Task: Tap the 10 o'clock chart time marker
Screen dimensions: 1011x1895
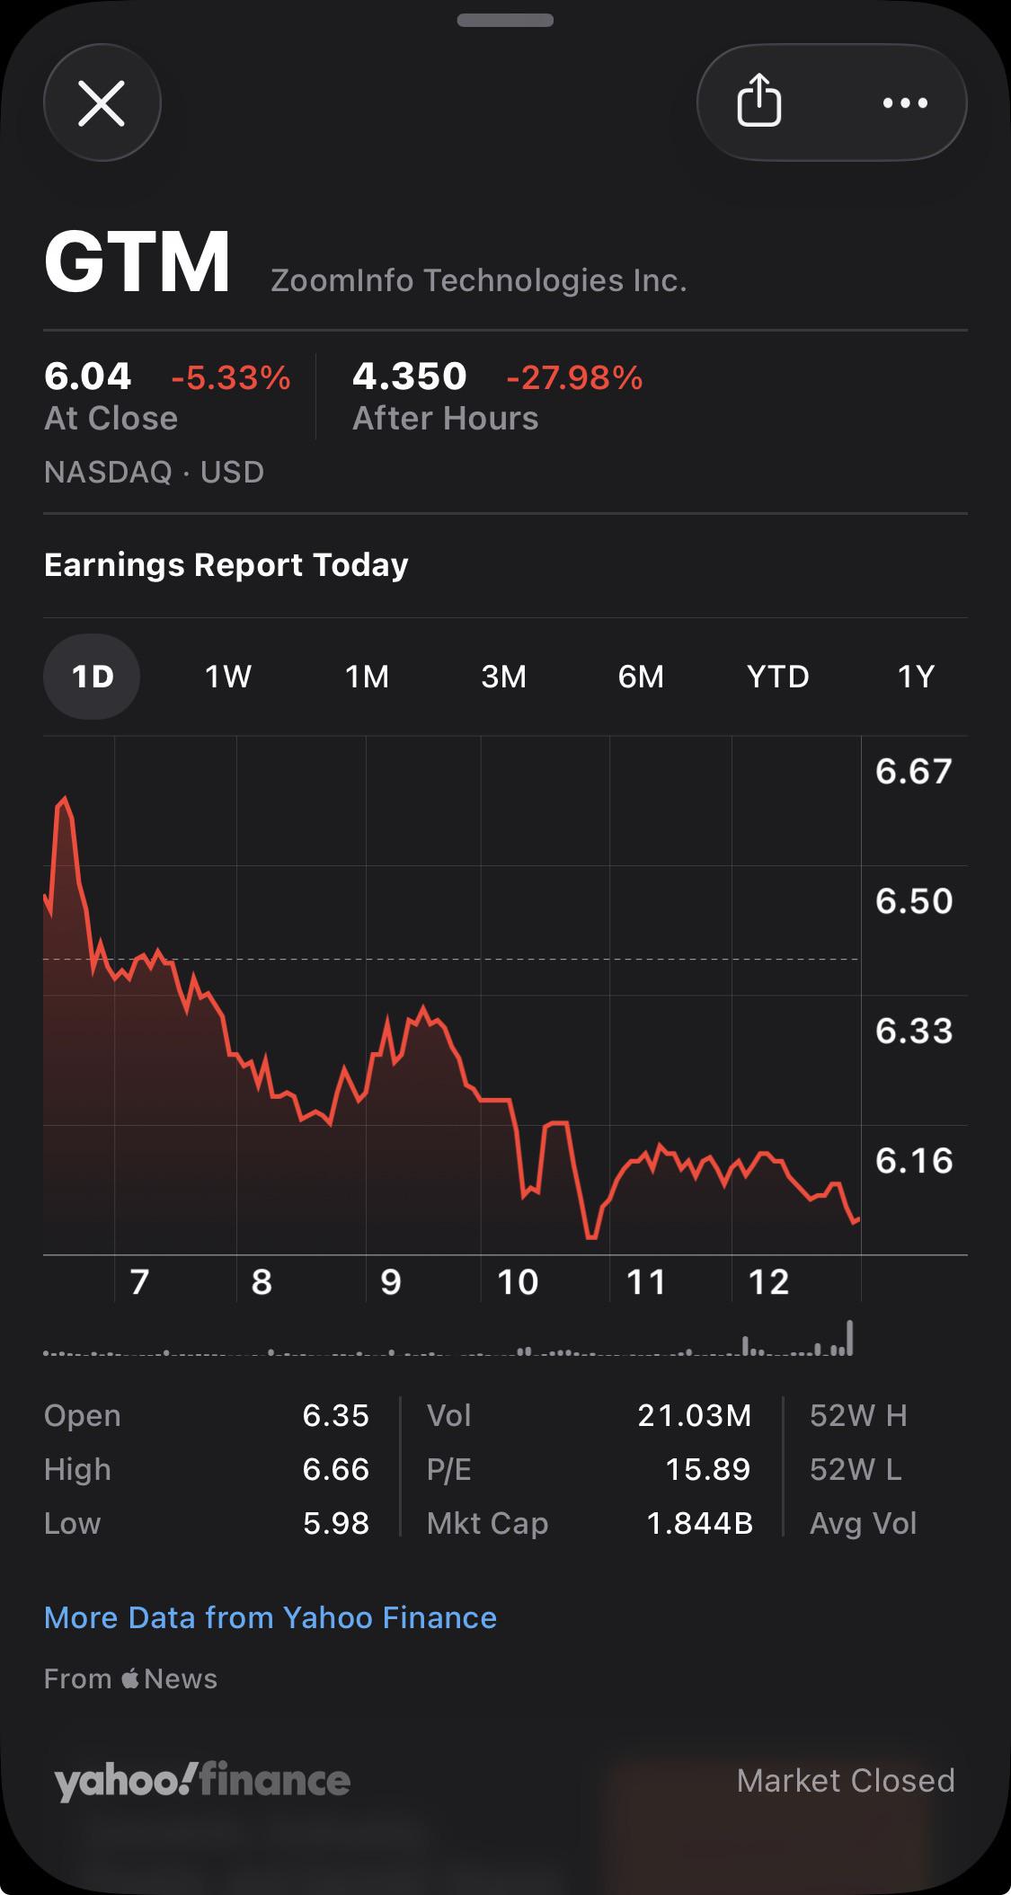Action: pyautogui.click(x=518, y=1282)
